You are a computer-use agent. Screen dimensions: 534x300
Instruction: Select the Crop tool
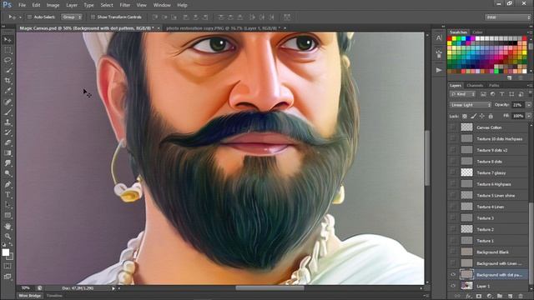pyautogui.click(x=8, y=81)
